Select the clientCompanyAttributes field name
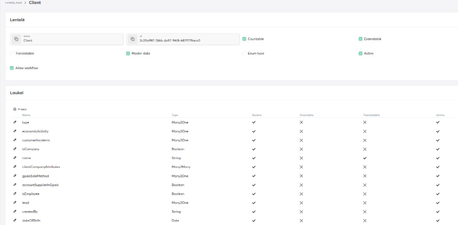This screenshot has width=458, height=225. [41, 167]
